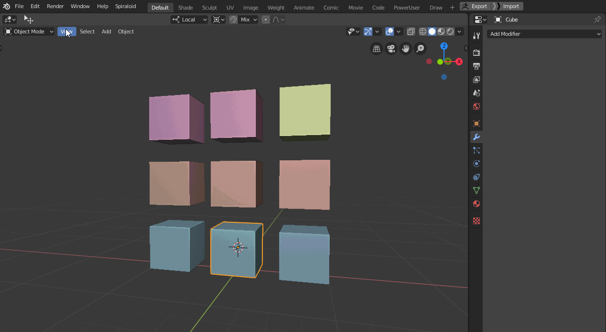Screen dimensions: 606x332
Task: Open the Render properties tab
Action: coord(476,52)
